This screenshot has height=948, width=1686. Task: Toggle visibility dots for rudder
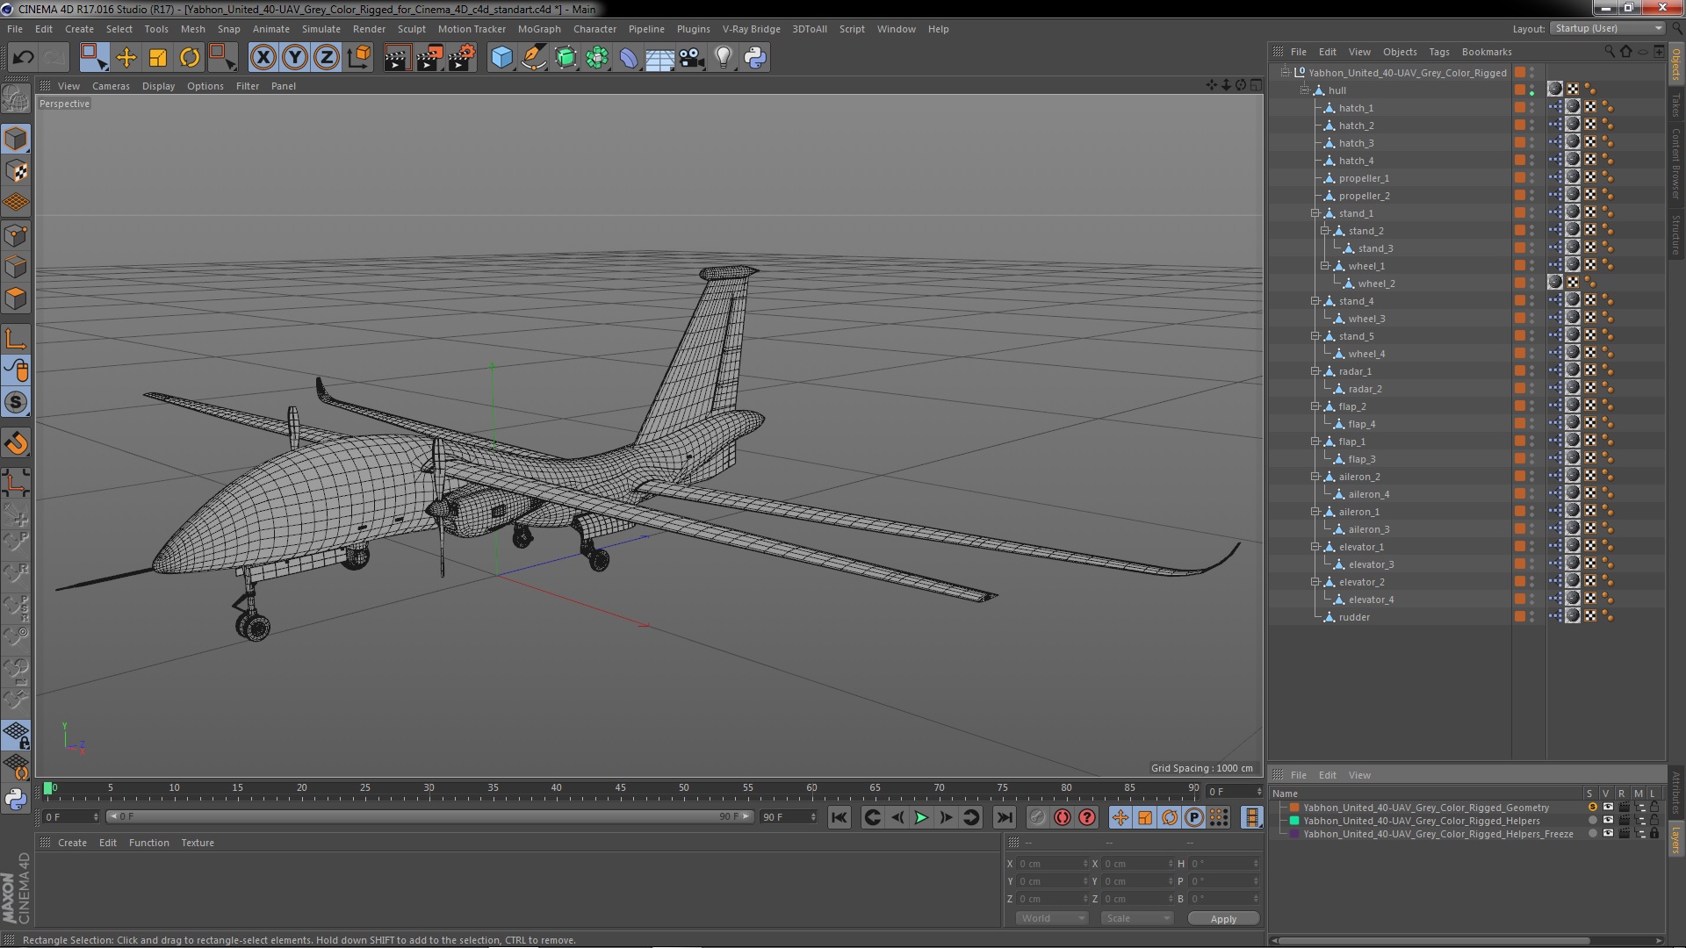coord(1532,617)
